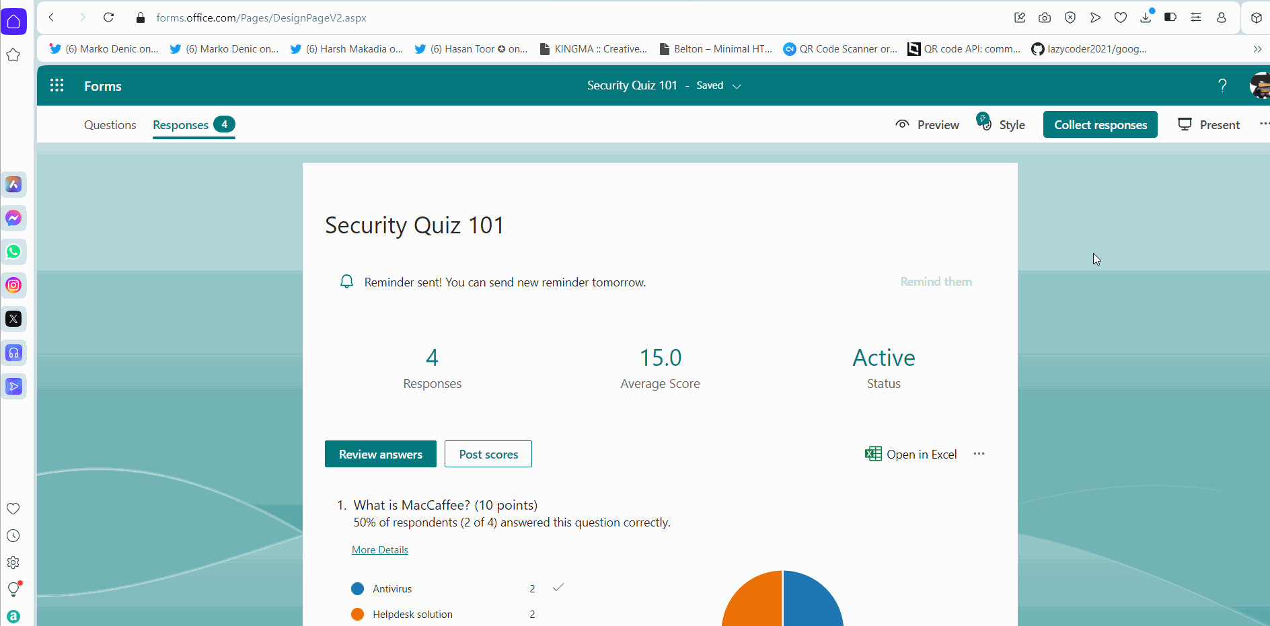1270x626 pixels.
Task: Open the play-arrow flow icon in sidebar
Action: [x=13, y=386]
